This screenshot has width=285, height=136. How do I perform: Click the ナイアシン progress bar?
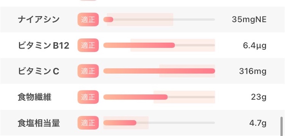tap(159, 20)
